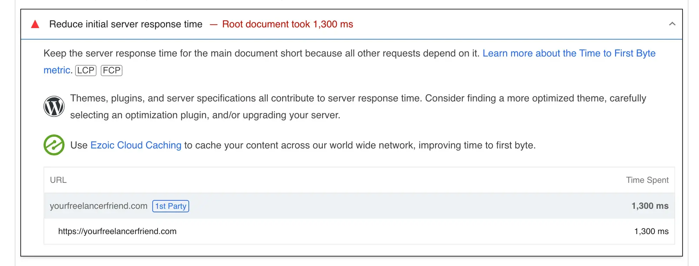
Task: Open the Ezoic Cloud Caching link
Action: (x=136, y=145)
